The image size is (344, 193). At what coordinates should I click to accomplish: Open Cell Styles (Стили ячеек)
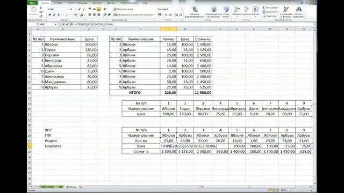pos(226,12)
